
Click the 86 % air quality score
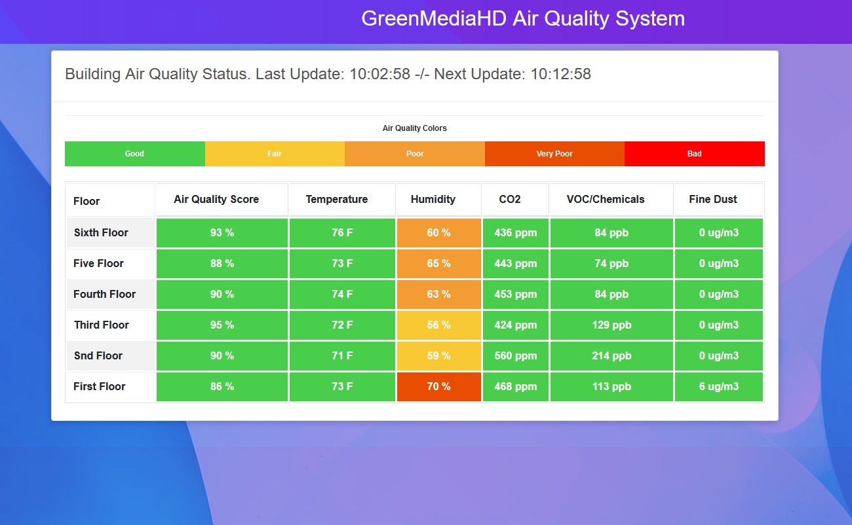tap(222, 387)
